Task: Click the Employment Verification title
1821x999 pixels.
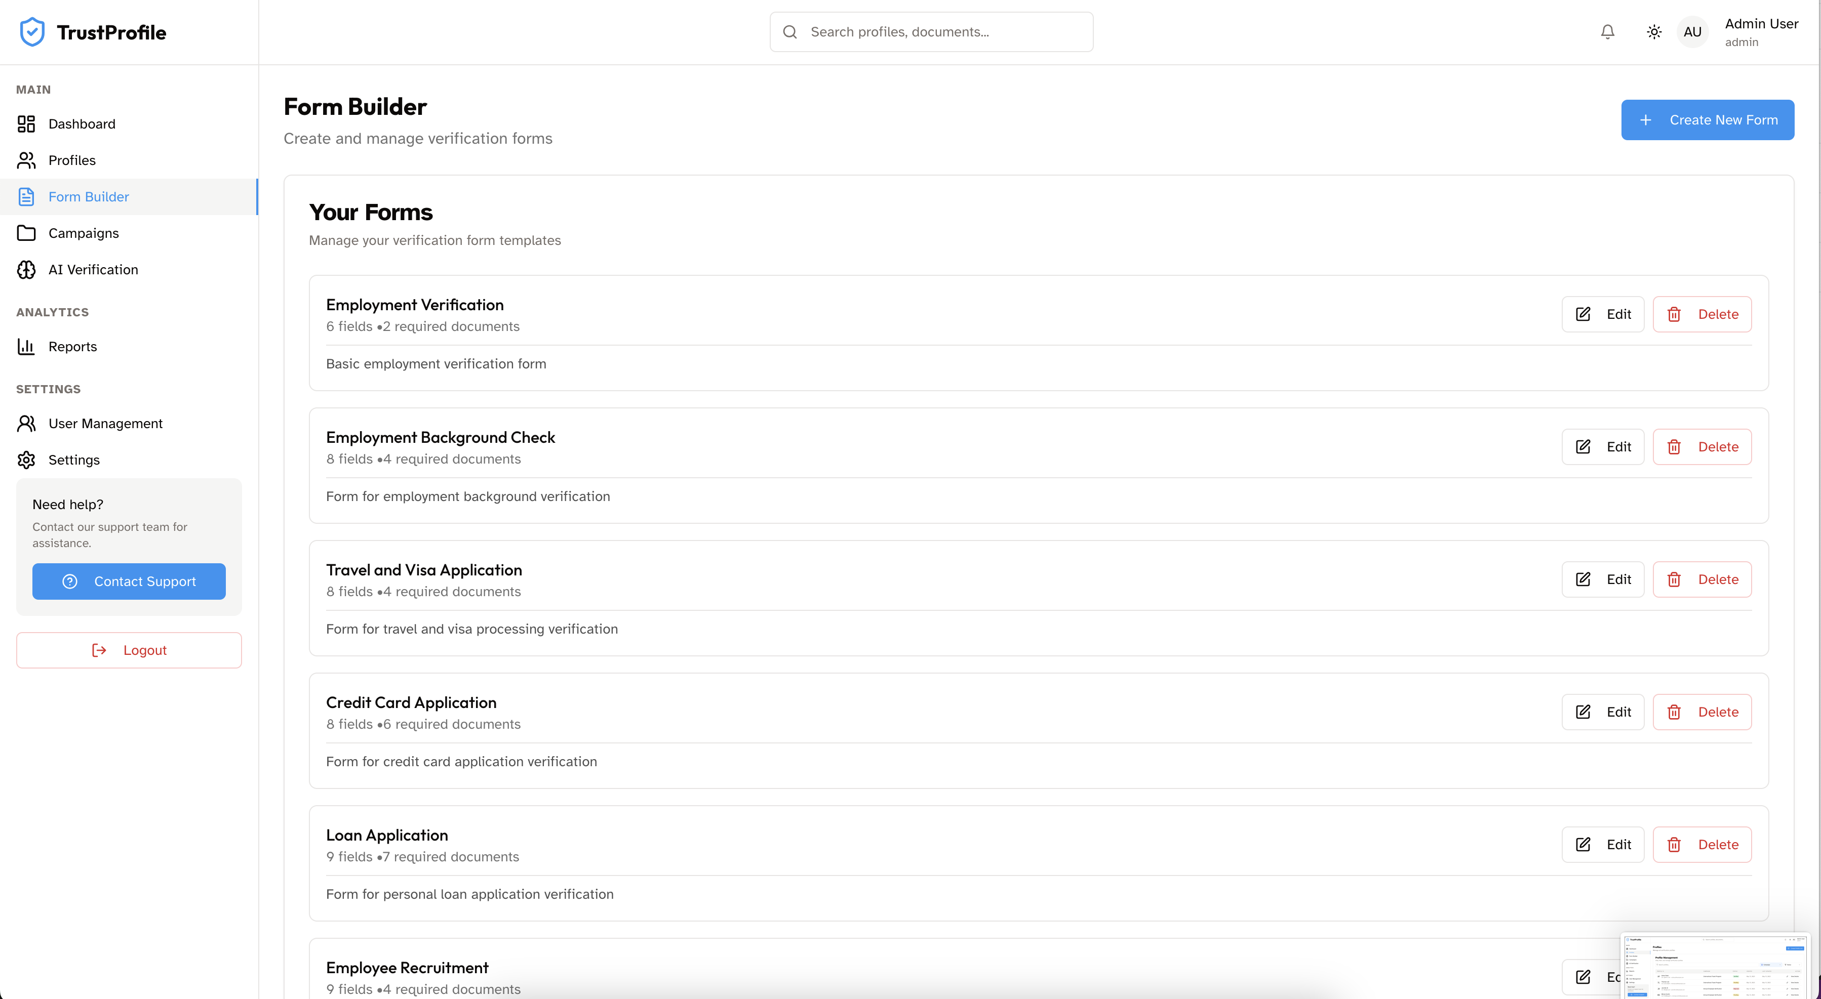Action: 415,305
